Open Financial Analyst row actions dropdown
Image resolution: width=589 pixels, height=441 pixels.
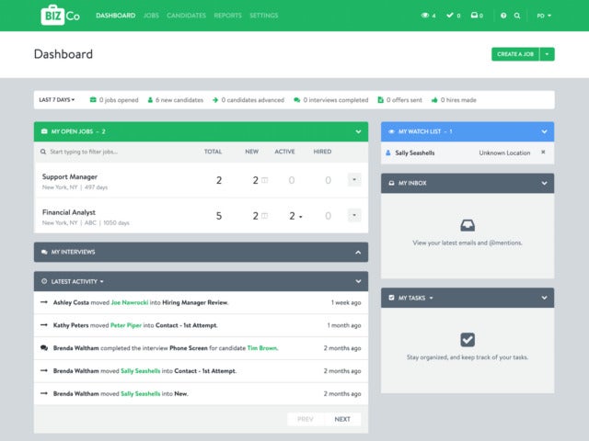(354, 216)
